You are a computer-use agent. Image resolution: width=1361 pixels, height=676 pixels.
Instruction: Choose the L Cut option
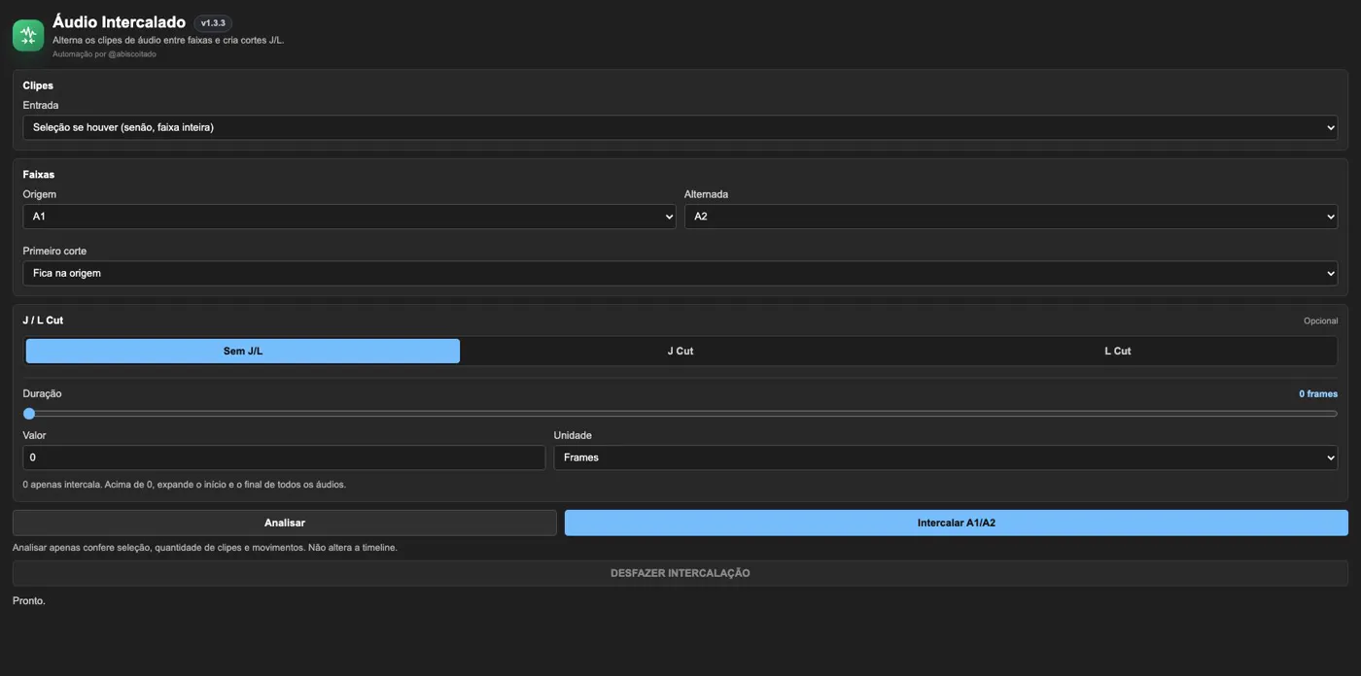pyautogui.click(x=1118, y=351)
